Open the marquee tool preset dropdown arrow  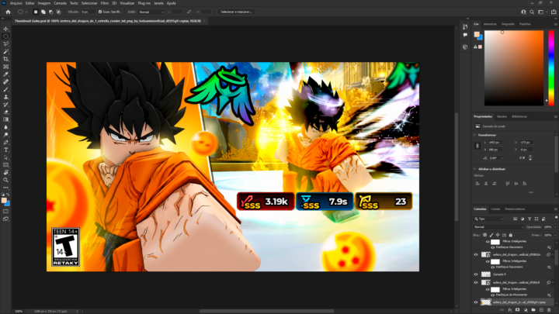click(26, 12)
